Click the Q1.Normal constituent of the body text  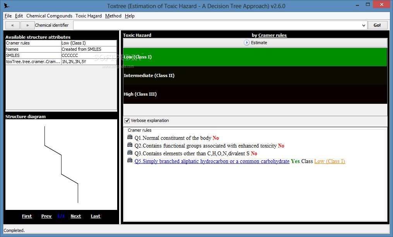coord(173,138)
